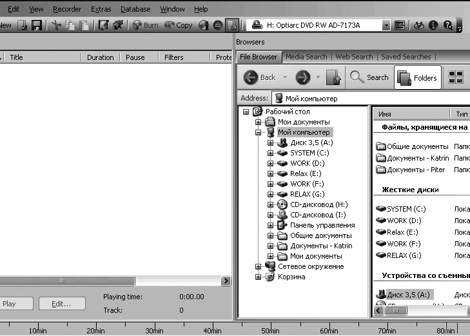Open the Recorder menu

(x=67, y=9)
